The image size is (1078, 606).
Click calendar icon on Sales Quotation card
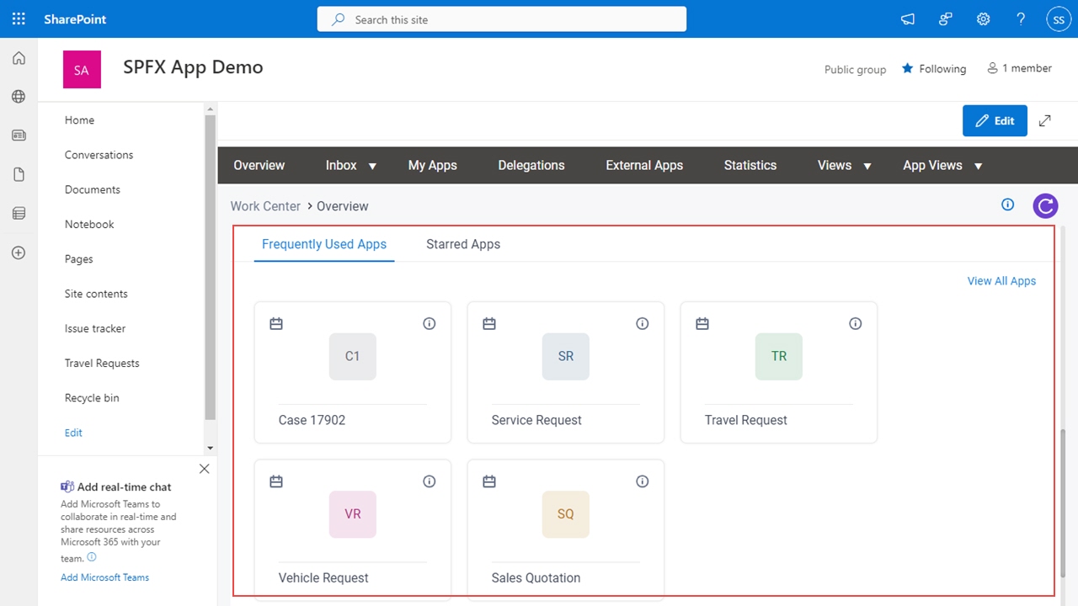[489, 481]
